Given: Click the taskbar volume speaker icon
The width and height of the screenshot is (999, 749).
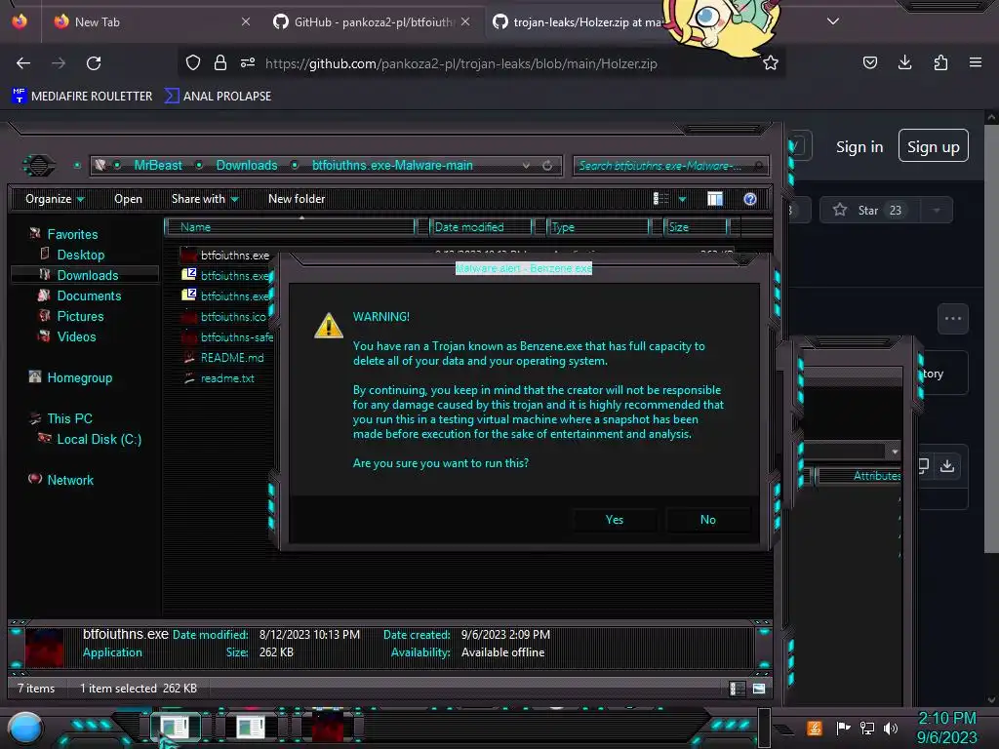Looking at the screenshot, I should [x=891, y=728].
